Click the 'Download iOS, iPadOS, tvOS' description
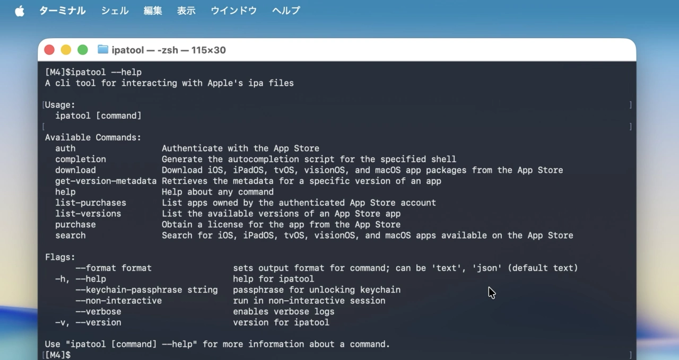The height and width of the screenshot is (360, 679). tap(362, 170)
